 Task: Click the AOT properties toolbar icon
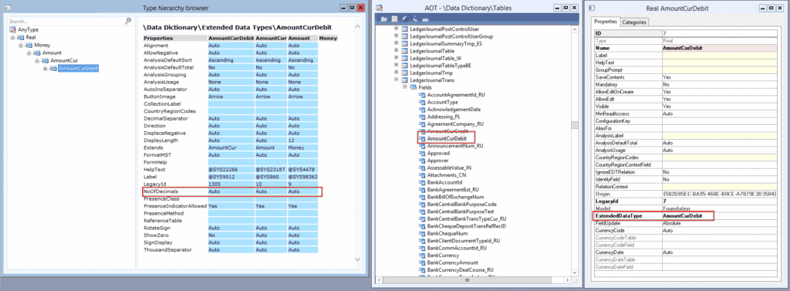(x=404, y=19)
